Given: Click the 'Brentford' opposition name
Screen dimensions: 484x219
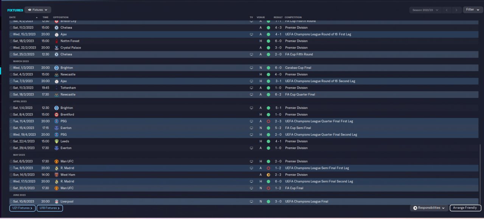Looking at the screenshot, I should pos(67,115).
